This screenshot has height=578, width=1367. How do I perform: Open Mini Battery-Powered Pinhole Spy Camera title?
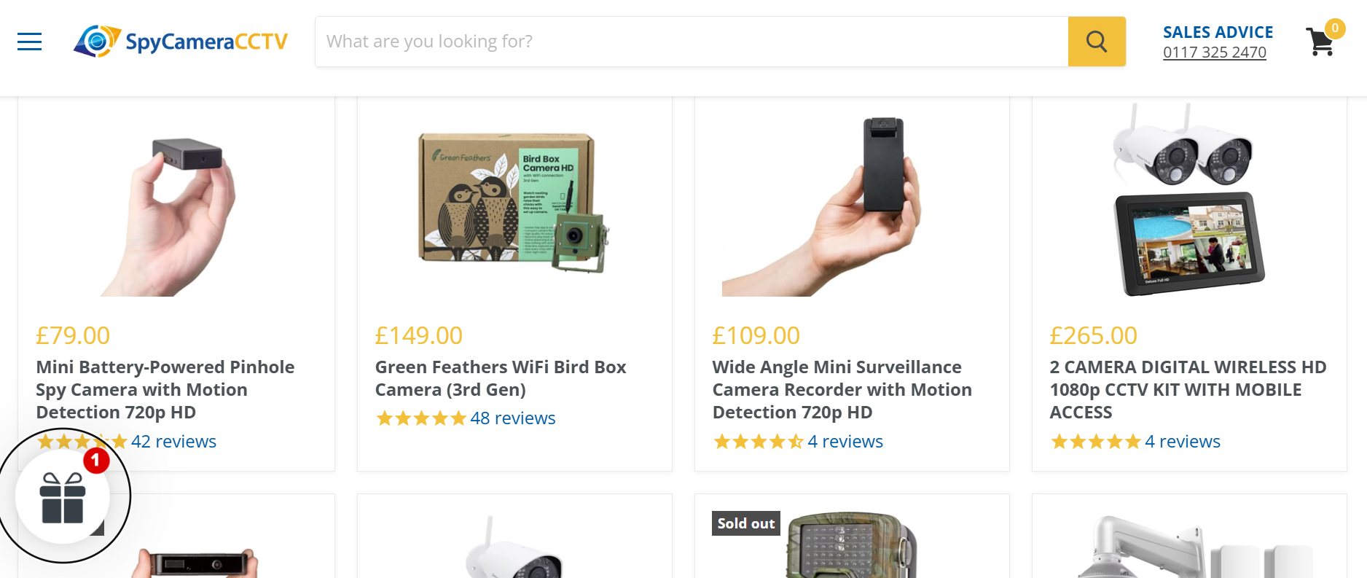[x=165, y=389]
